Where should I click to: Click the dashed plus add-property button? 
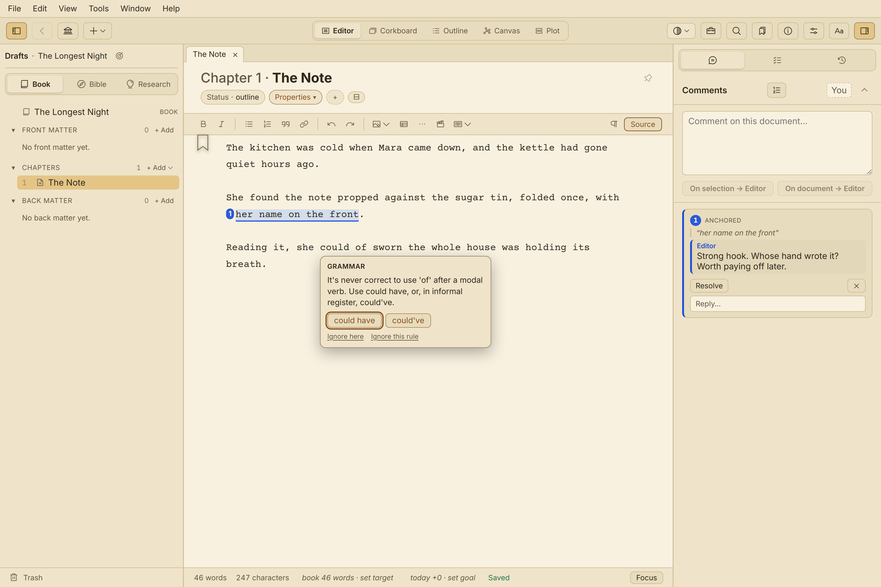point(335,97)
